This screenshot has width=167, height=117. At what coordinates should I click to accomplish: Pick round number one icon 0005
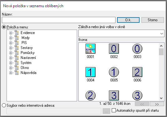pyautogui.click(x=114, y=72)
